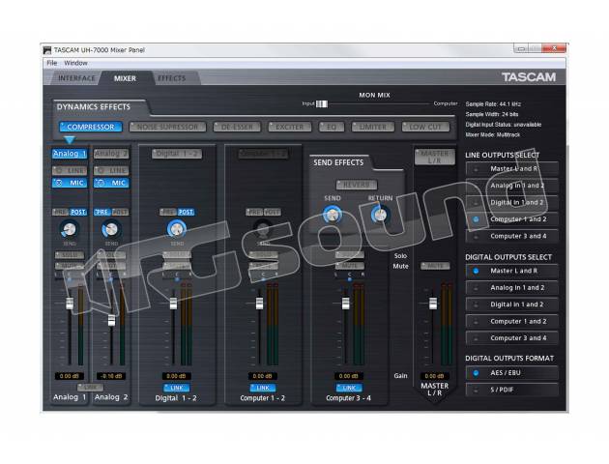This screenshot has width=609, height=464.
Task: Open the Window menu
Action: (x=75, y=63)
